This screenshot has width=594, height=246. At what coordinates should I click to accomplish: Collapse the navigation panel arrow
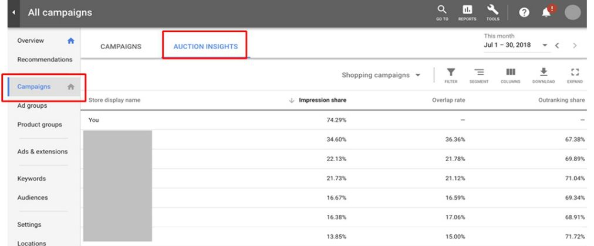(x=14, y=12)
